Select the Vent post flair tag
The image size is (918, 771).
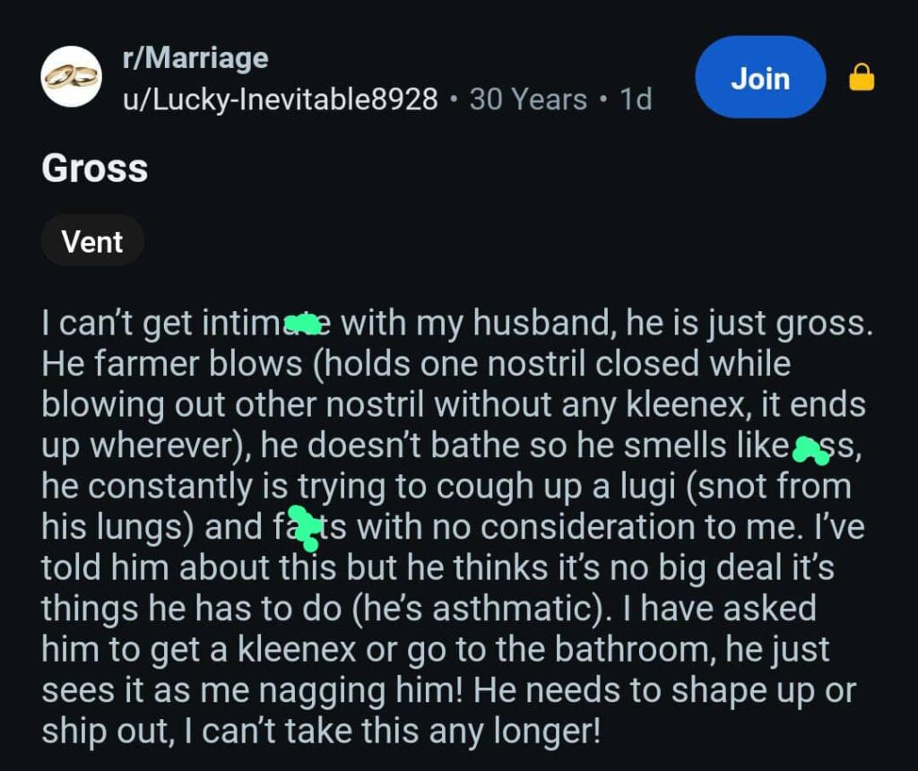click(x=92, y=241)
